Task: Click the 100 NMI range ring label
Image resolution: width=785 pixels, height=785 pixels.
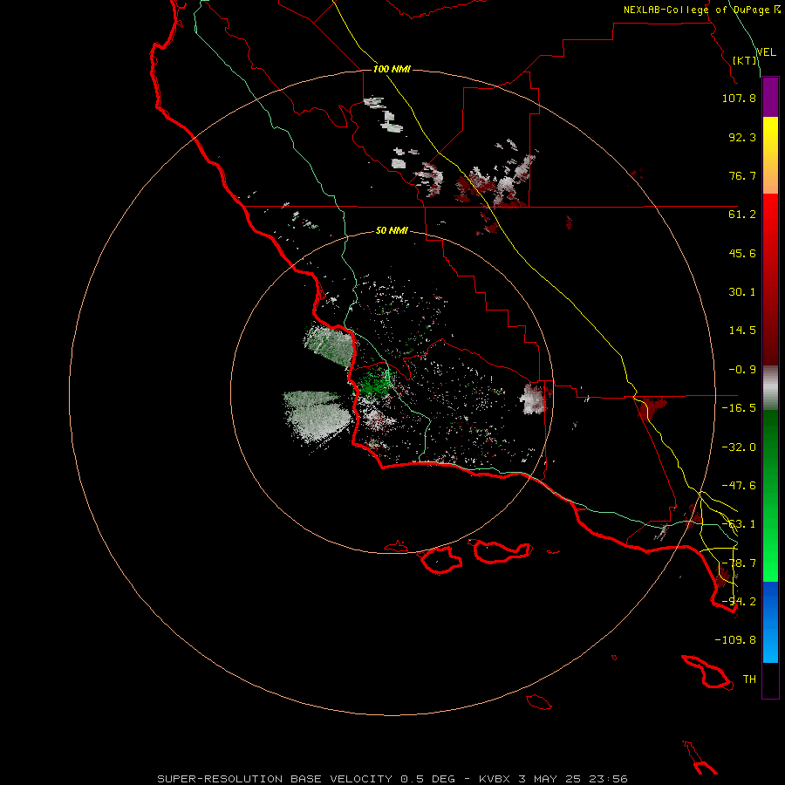Action: [x=392, y=69]
